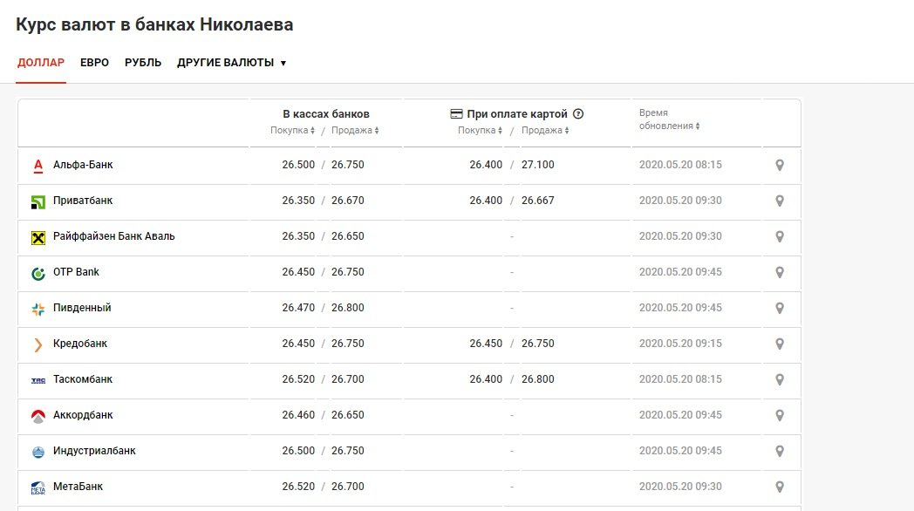Click the page title Курс валют в банках Николаева

coord(154,24)
